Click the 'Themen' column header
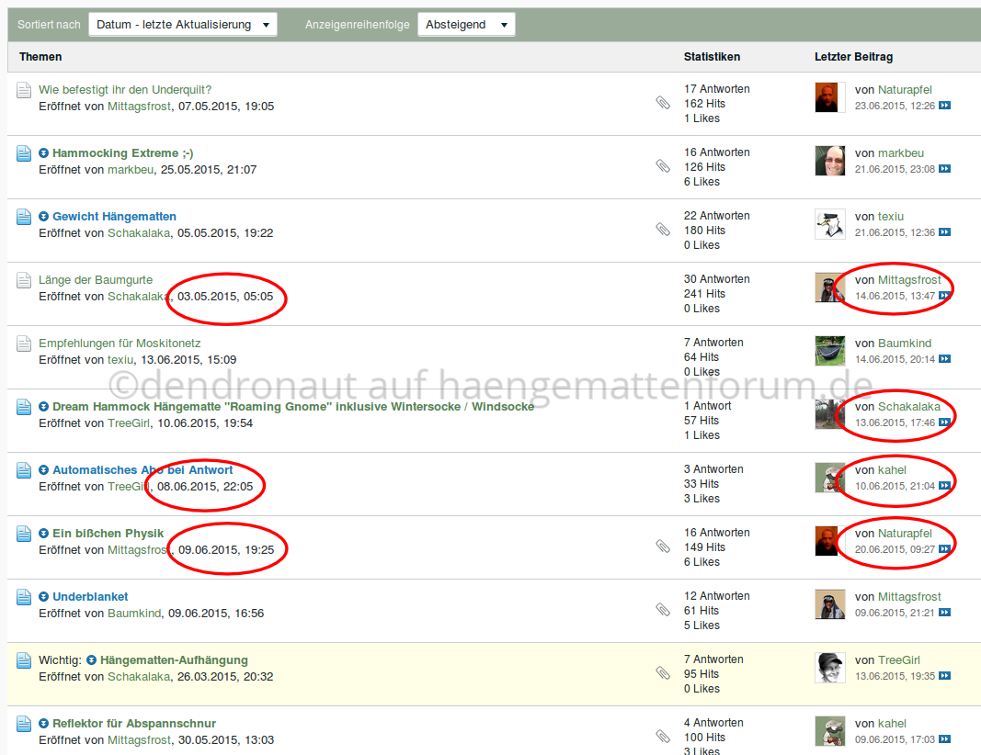This screenshot has height=755, width=981. (40, 57)
